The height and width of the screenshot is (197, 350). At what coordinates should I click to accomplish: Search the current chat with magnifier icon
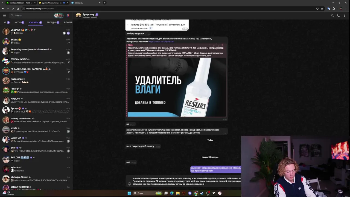coord(332,16)
